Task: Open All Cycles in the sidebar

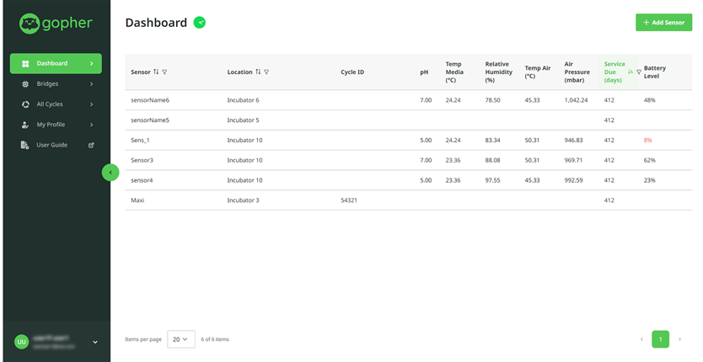Action: (50, 104)
